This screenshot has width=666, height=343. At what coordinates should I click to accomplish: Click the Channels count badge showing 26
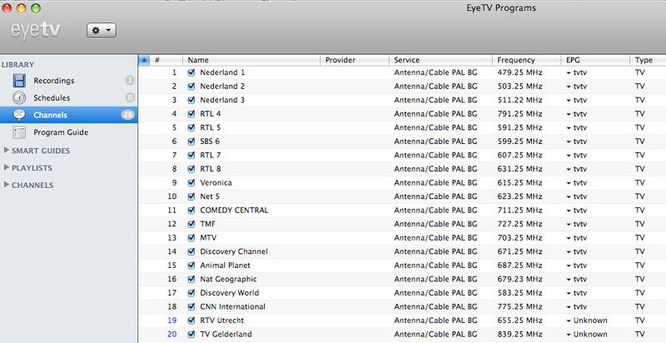pos(127,115)
